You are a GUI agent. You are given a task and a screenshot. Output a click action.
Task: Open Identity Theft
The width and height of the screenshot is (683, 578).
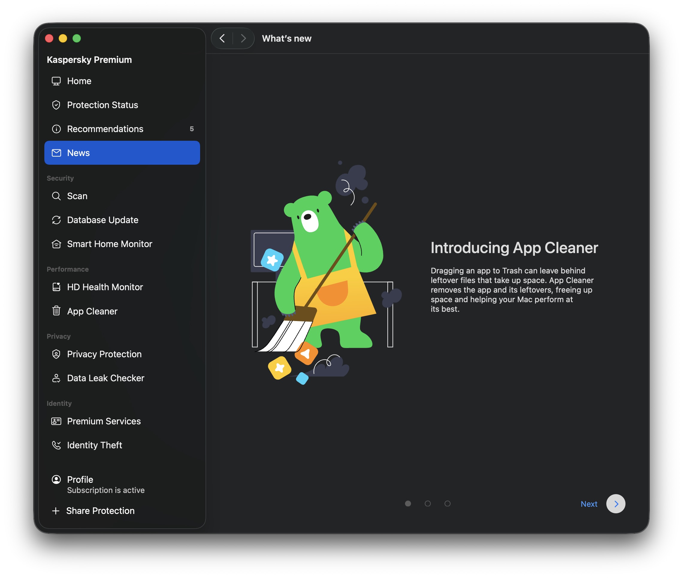122,445
